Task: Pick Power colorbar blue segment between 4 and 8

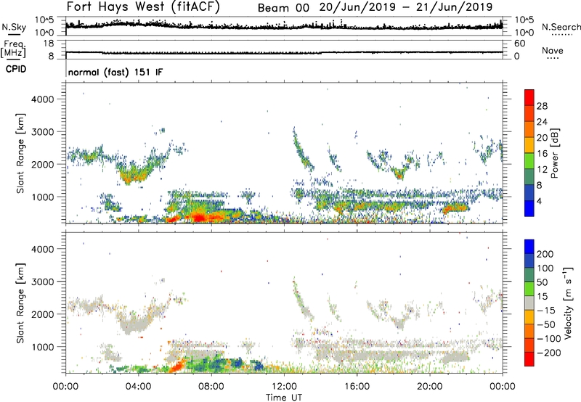Action: [529, 192]
